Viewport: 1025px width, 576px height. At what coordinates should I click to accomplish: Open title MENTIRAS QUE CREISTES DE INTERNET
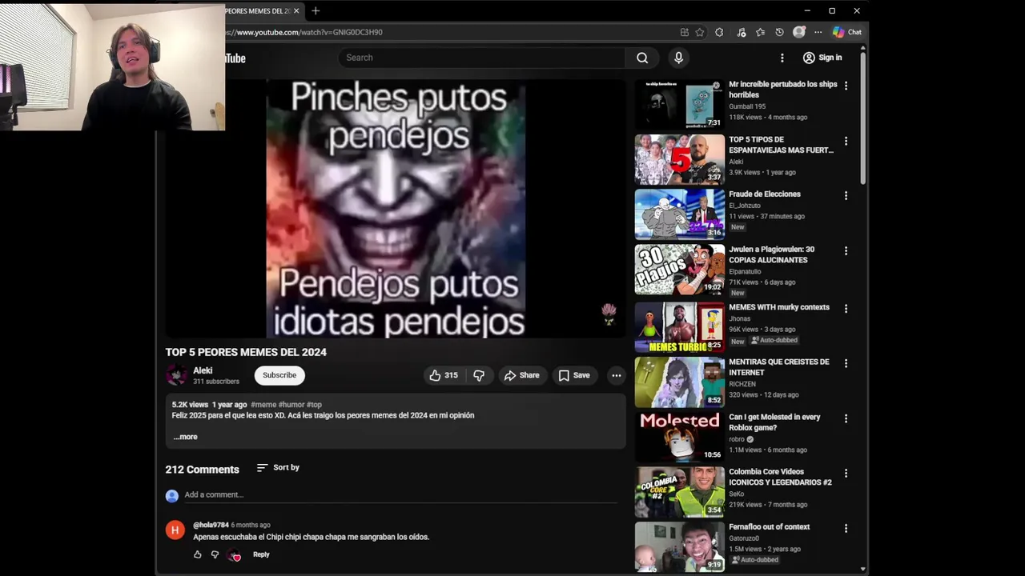[778, 367]
